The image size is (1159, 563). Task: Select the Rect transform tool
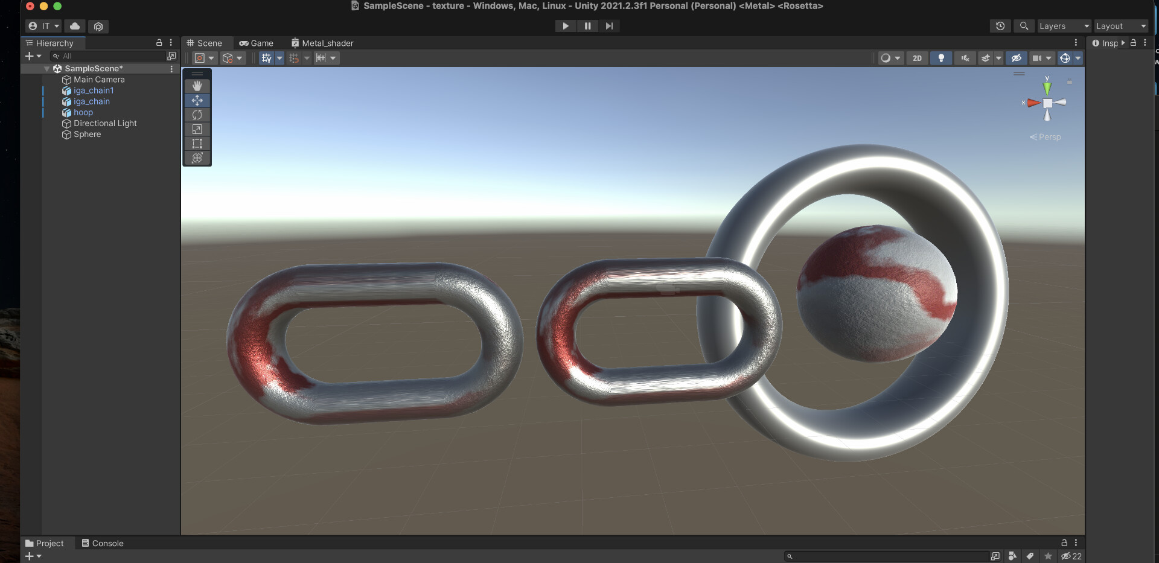click(x=197, y=144)
